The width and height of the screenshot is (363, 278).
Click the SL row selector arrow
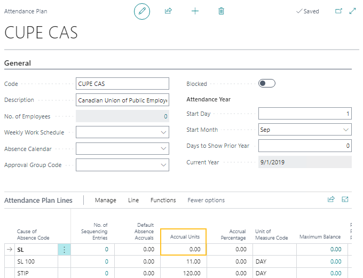[10, 249]
